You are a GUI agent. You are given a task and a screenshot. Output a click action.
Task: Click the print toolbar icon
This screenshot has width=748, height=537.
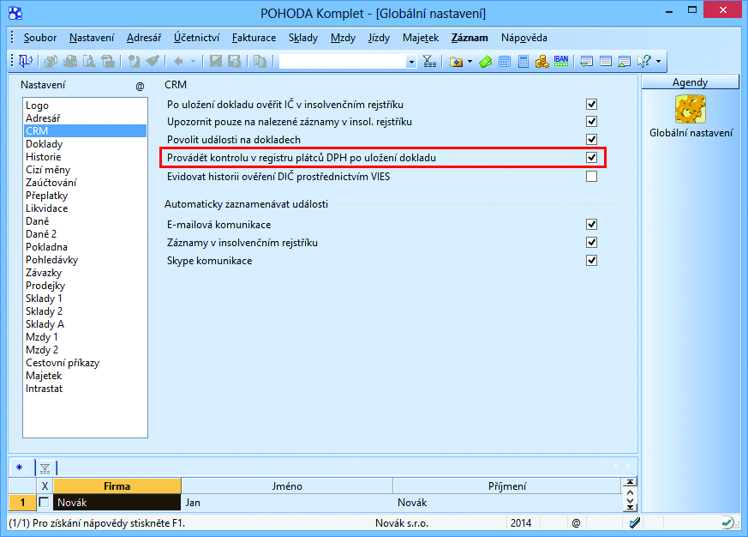pyautogui.click(x=69, y=61)
